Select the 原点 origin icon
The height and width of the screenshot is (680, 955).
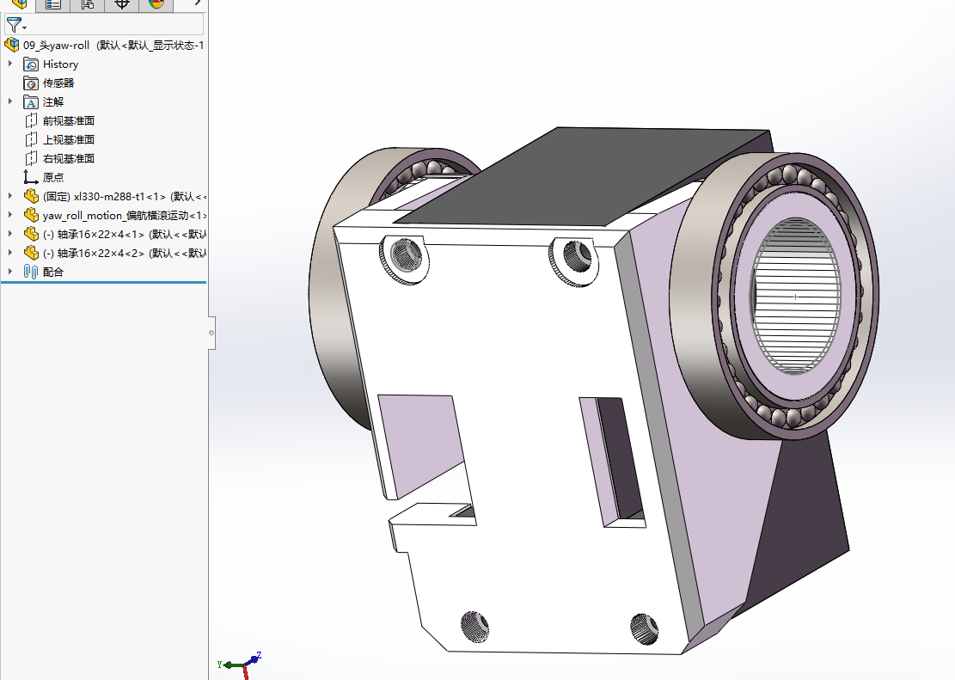coord(31,177)
